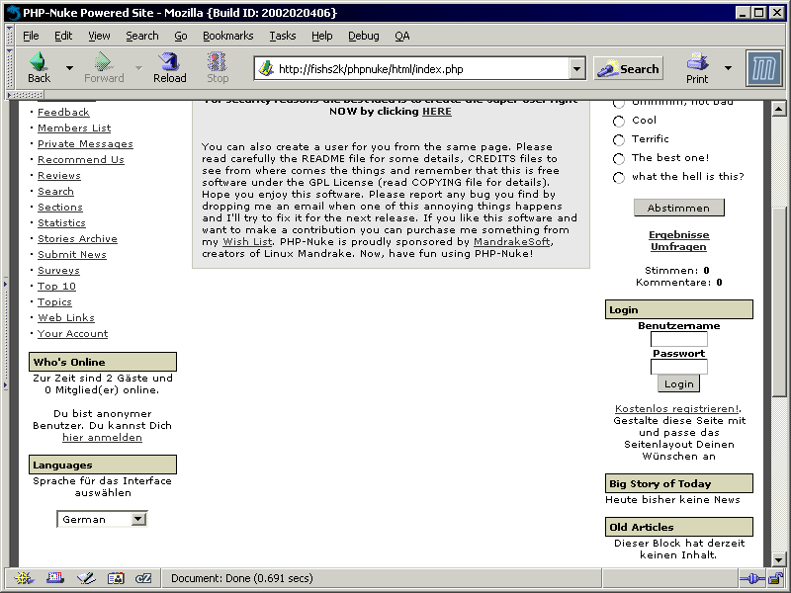Click the Stop loading icon

click(x=217, y=62)
